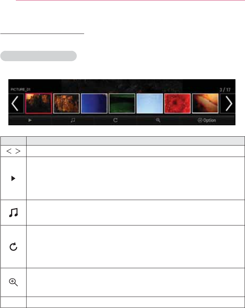
Task: Go to previous photos with left arrow
Action: (x=15, y=104)
